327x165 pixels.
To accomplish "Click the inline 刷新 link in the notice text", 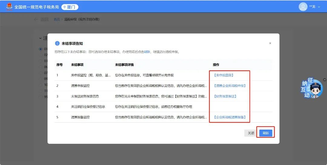I will tap(147, 52).
